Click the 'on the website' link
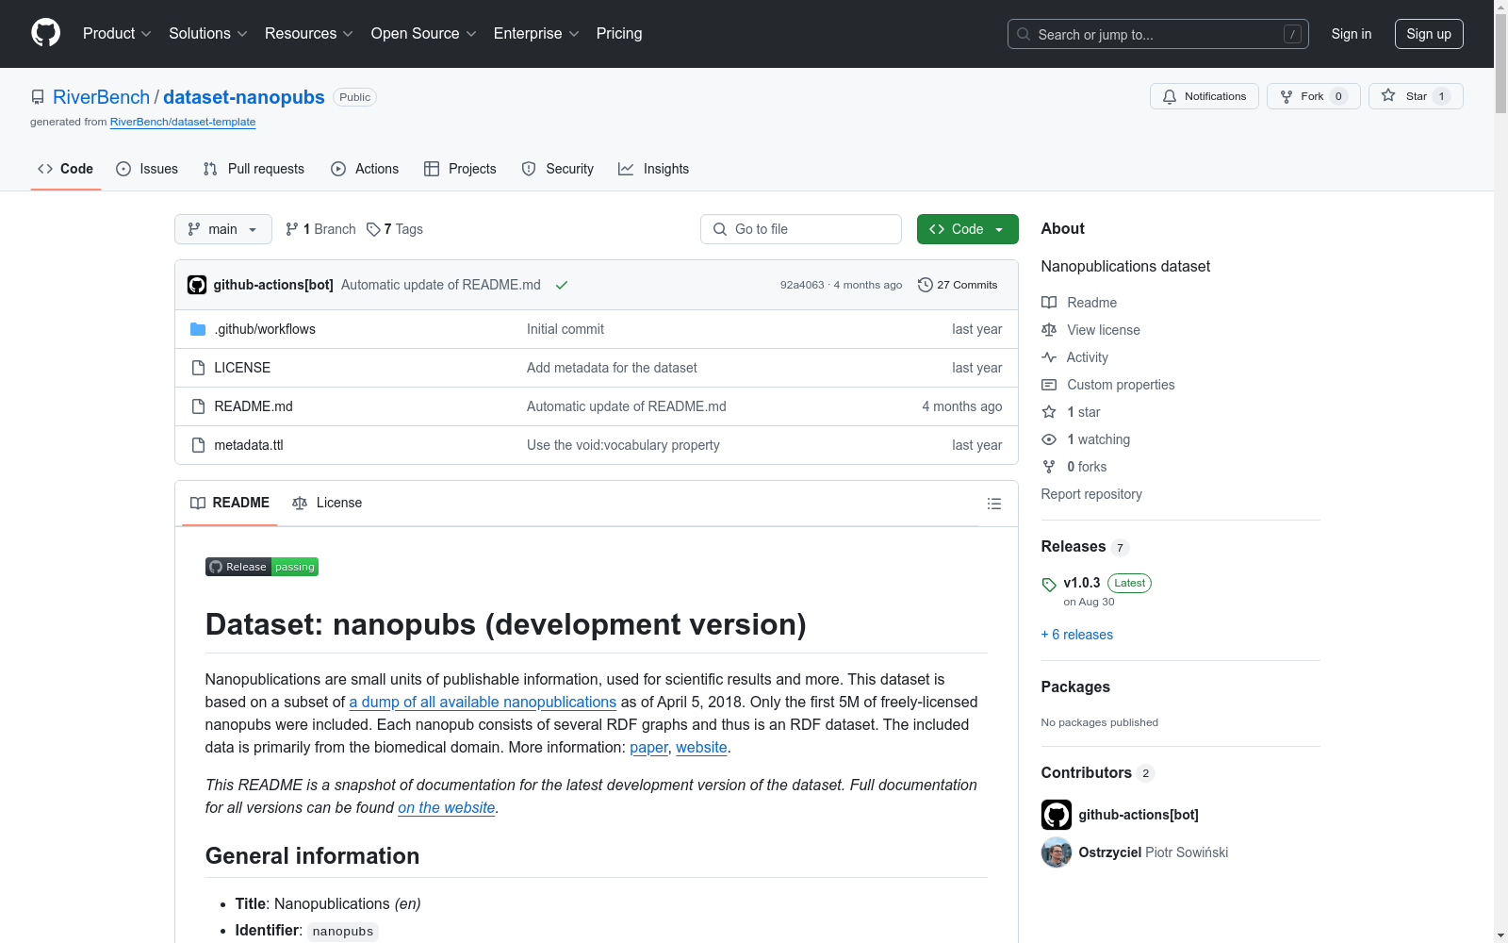Image resolution: width=1508 pixels, height=943 pixels. (x=447, y=807)
